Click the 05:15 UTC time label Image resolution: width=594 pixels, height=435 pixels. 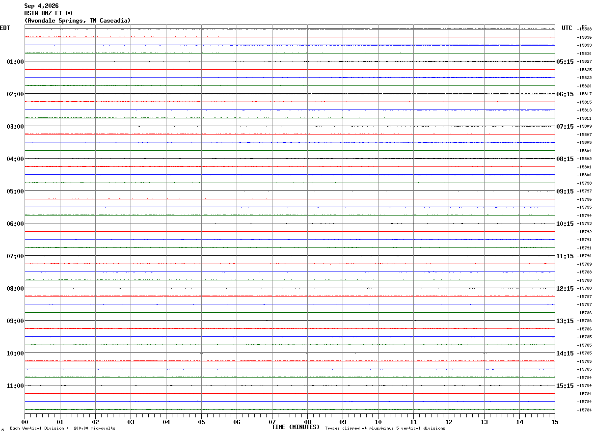pyautogui.click(x=565, y=62)
